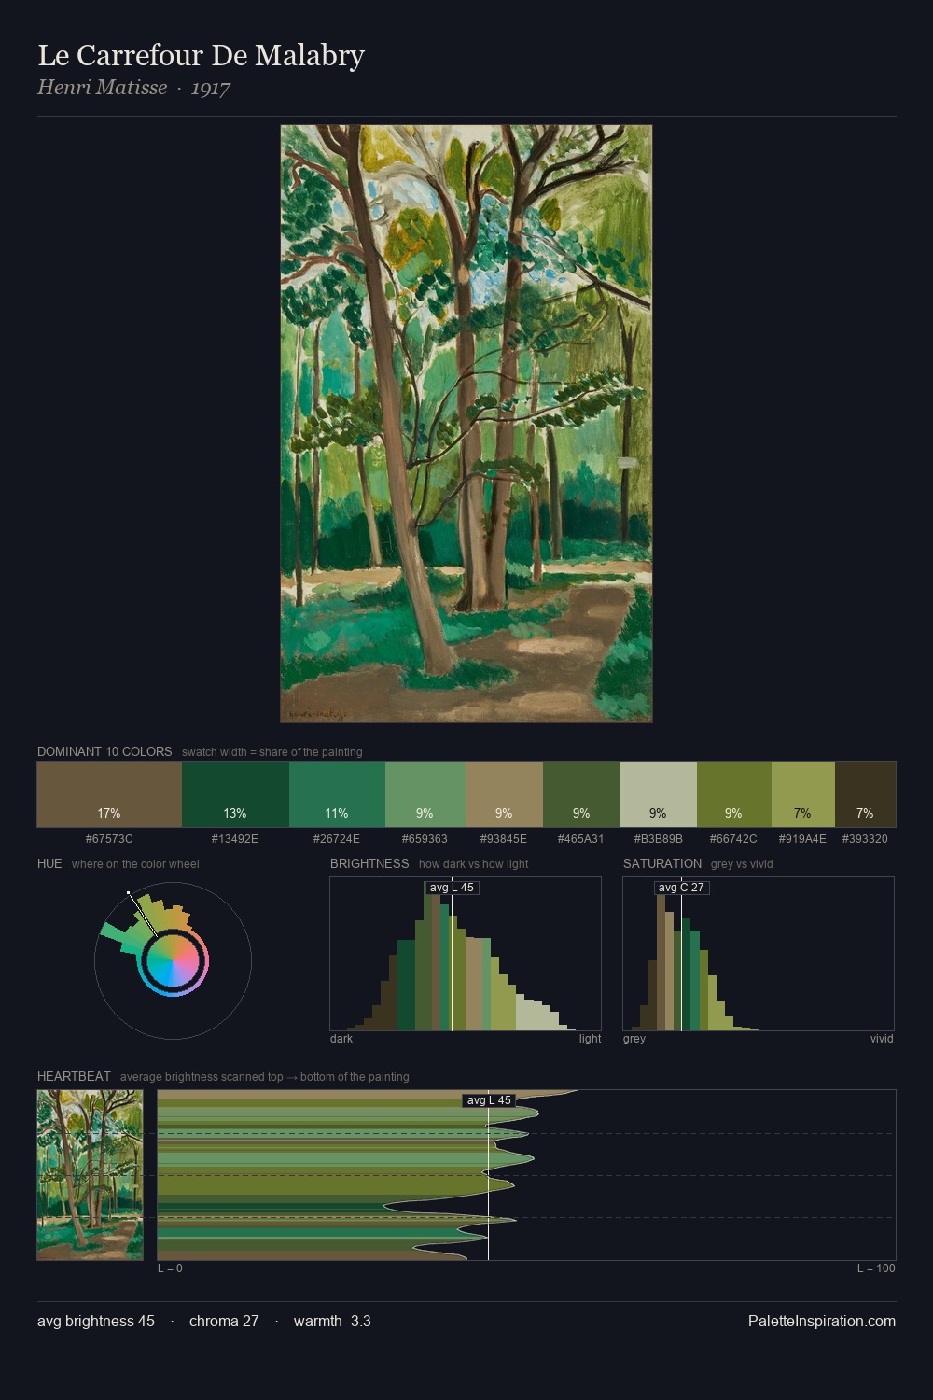Click the #465A31 olive green swatch
The image size is (933, 1400).
click(x=581, y=794)
